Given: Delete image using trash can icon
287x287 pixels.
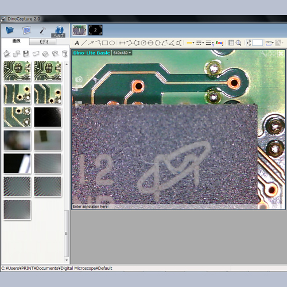Looking at the screenshot, I should click(65, 54).
